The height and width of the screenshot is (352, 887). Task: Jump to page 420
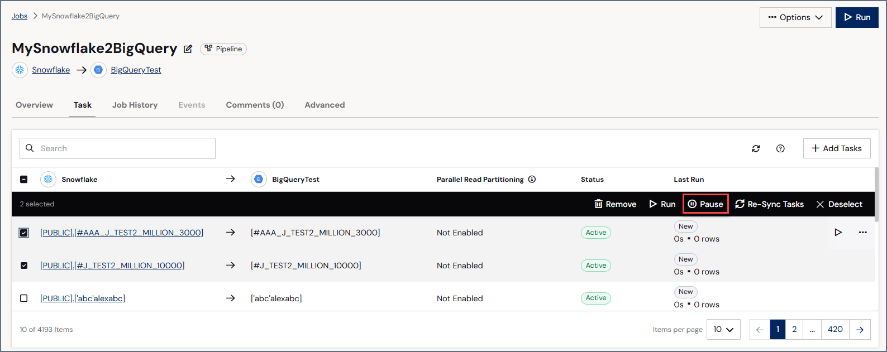point(835,329)
